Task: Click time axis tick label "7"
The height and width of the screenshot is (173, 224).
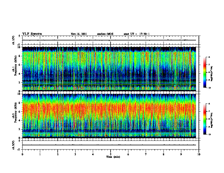Action: (146, 154)
